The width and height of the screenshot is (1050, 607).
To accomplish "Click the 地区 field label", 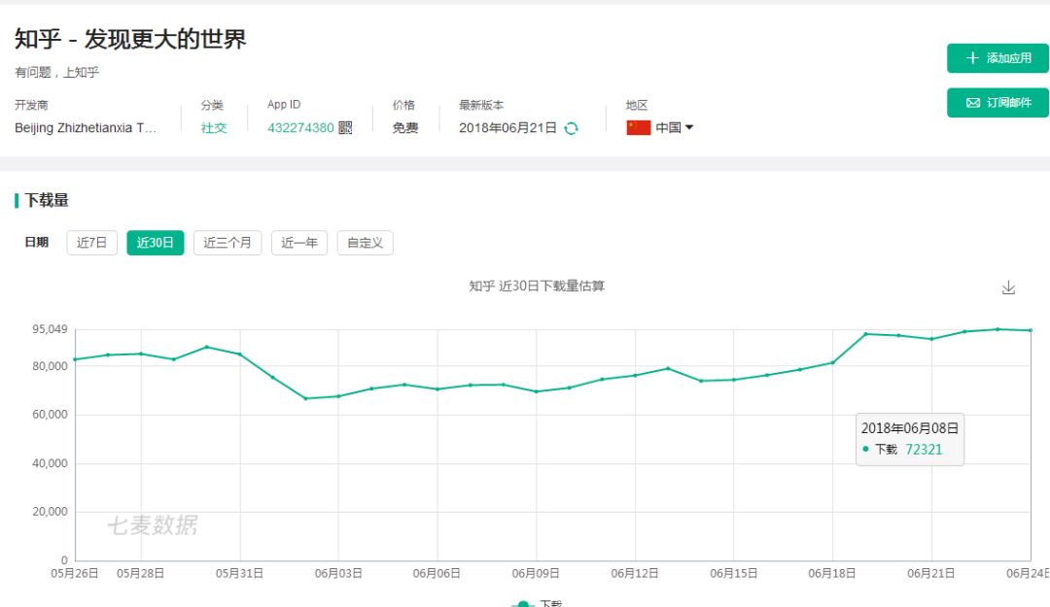I will 637,105.
